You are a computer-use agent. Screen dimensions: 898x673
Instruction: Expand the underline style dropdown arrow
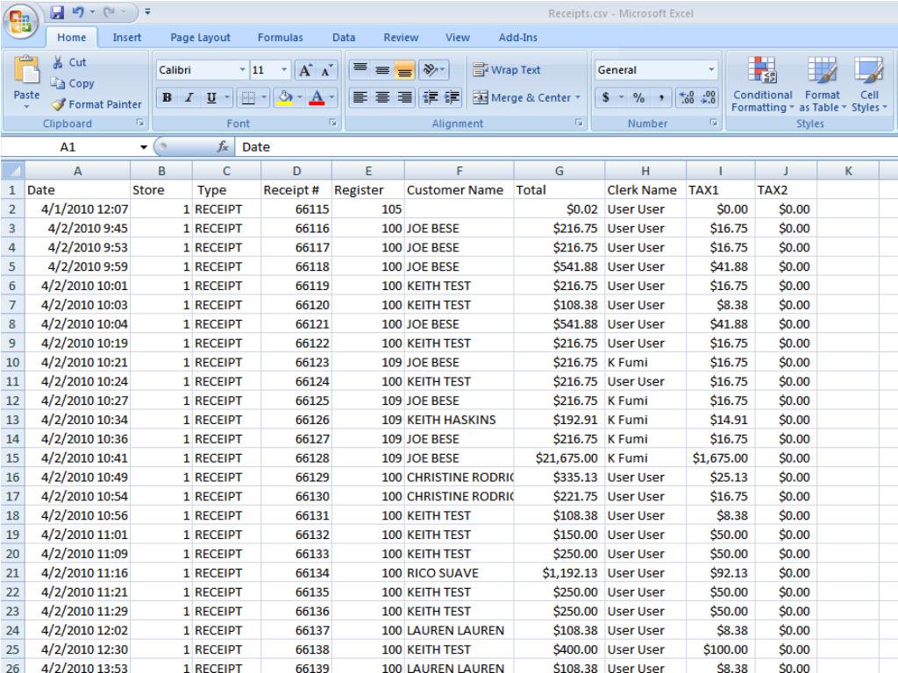(x=227, y=98)
